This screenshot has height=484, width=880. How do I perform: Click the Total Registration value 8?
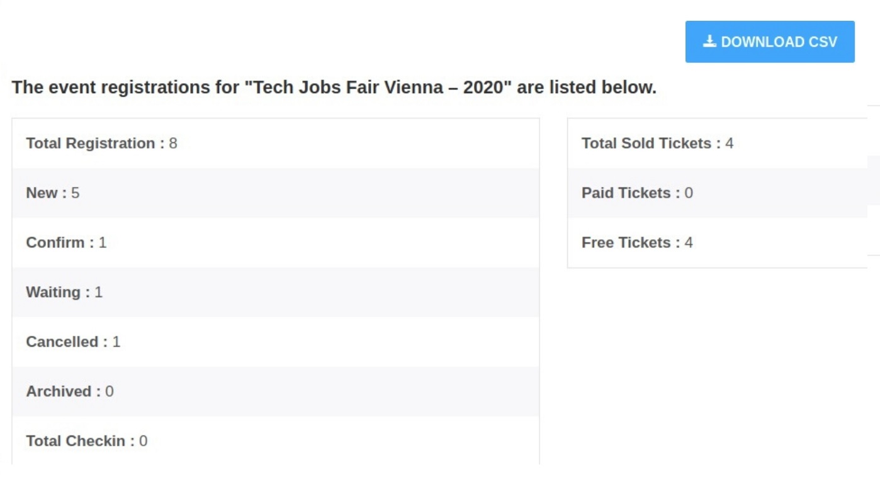point(173,144)
